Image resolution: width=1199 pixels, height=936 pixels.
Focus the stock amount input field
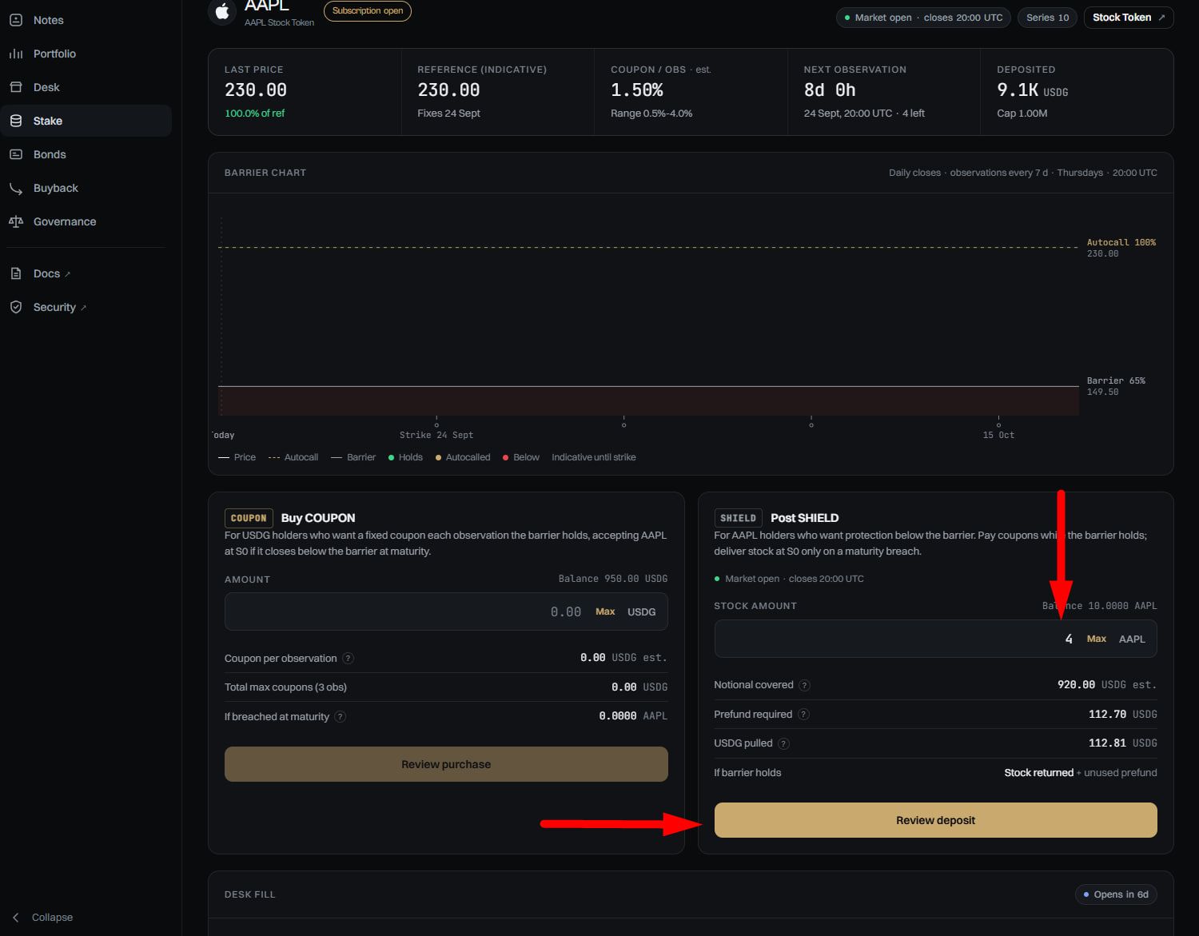pos(935,639)
